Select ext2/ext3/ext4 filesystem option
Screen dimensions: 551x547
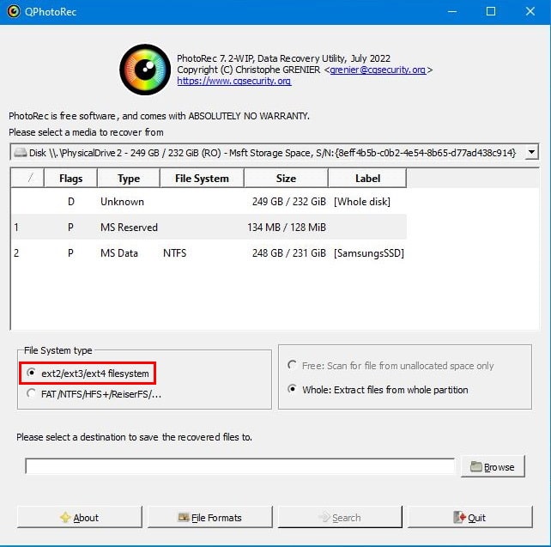[x=88, y=373]
